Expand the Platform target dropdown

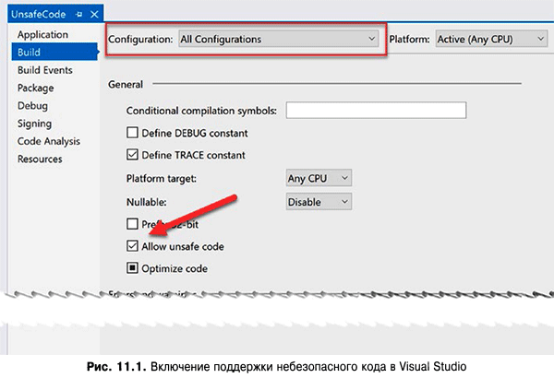(319, 178)
